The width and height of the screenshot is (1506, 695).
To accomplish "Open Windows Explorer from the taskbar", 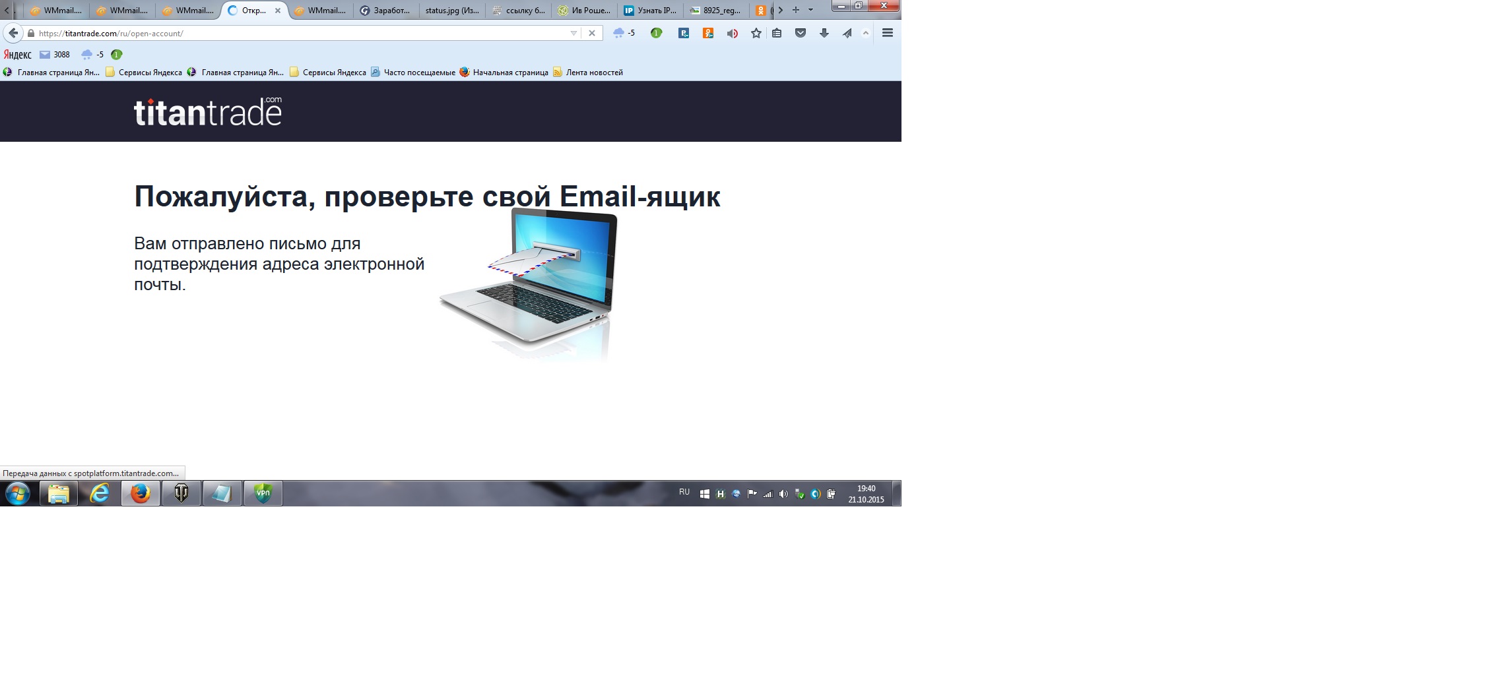I will (x=59, y=493).
